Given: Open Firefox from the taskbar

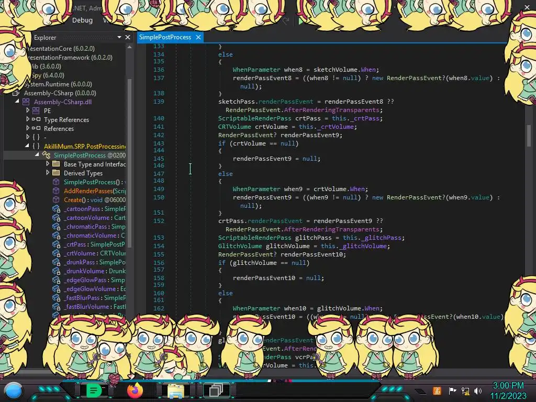Looking at the screenshot, I should click(135, 390).
